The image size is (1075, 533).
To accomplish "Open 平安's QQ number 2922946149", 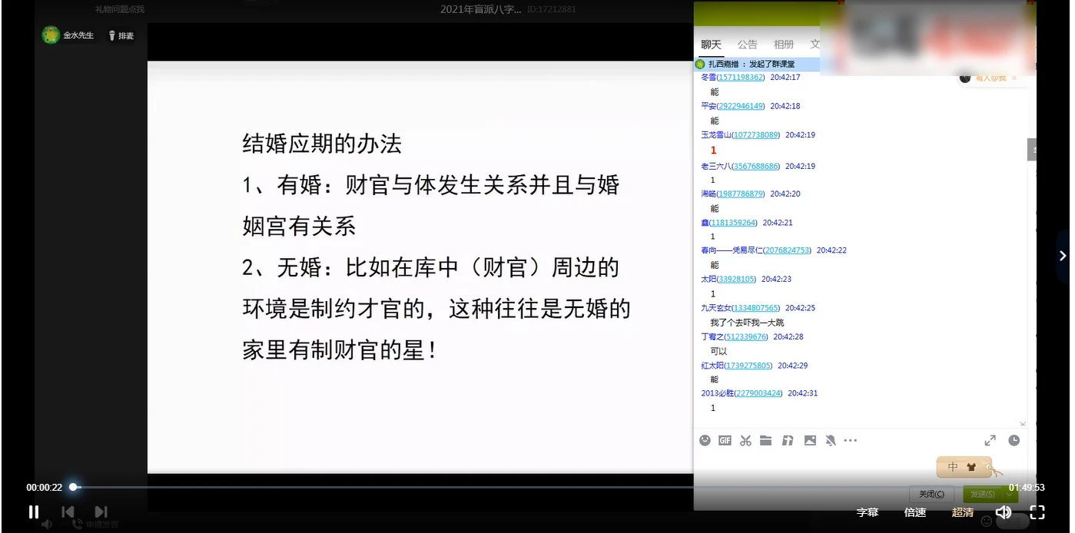I will (741, 106).
